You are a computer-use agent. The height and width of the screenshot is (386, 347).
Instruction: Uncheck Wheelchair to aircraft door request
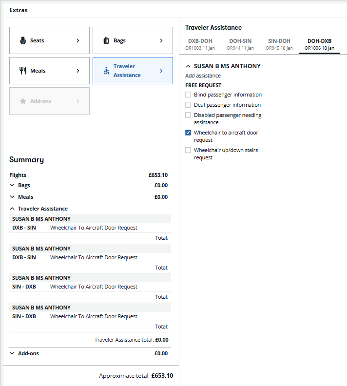[188, 133]
